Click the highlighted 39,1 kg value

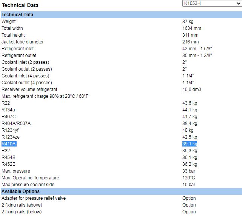pyautogui.click(x=190, y=144)
